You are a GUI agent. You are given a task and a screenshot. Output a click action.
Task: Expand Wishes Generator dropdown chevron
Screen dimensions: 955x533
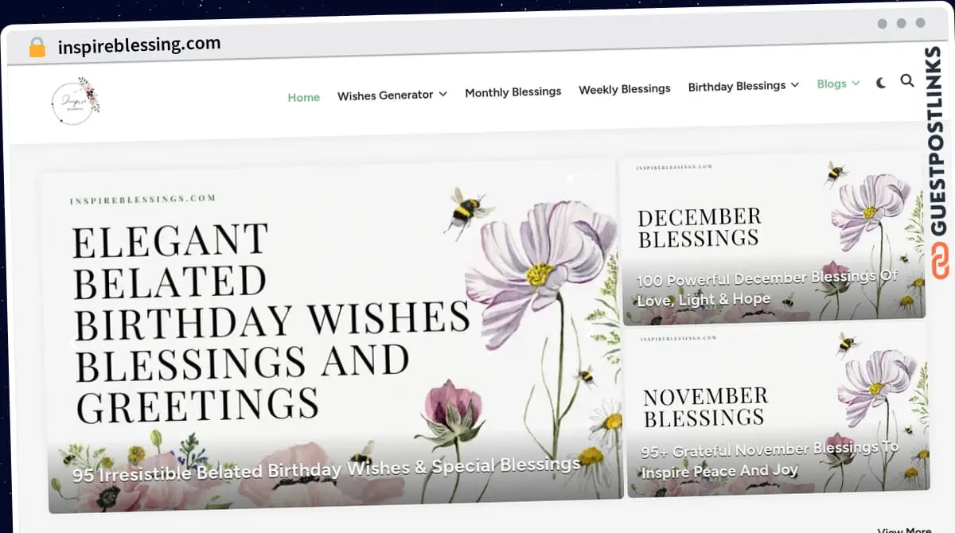(x=442, y=94)
